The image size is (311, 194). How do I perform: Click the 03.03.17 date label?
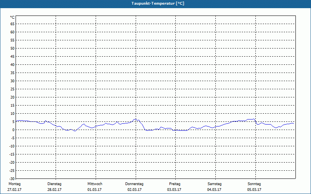tap(174, 190)
